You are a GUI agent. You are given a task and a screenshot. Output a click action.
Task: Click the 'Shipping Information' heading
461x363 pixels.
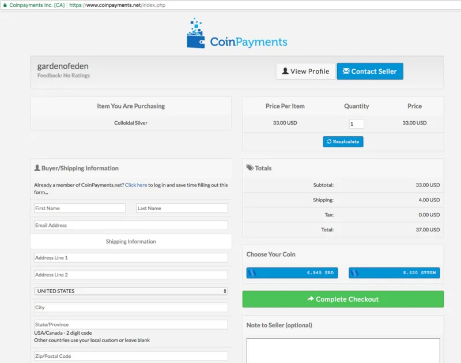[131, 241]
